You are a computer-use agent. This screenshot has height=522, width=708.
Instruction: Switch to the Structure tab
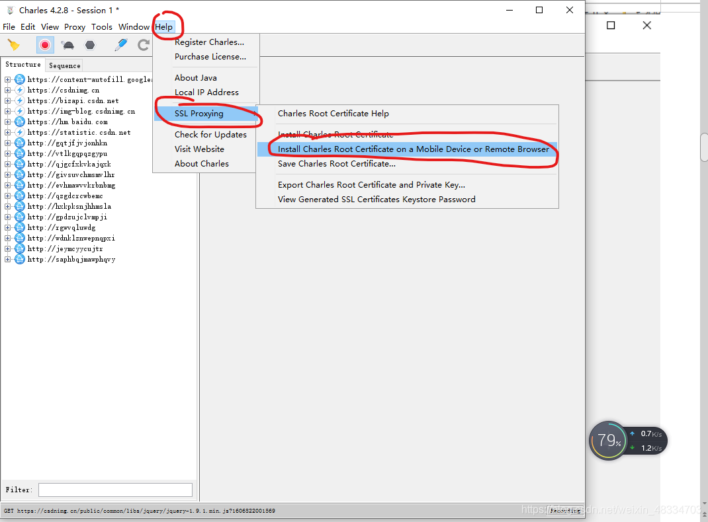23,65
